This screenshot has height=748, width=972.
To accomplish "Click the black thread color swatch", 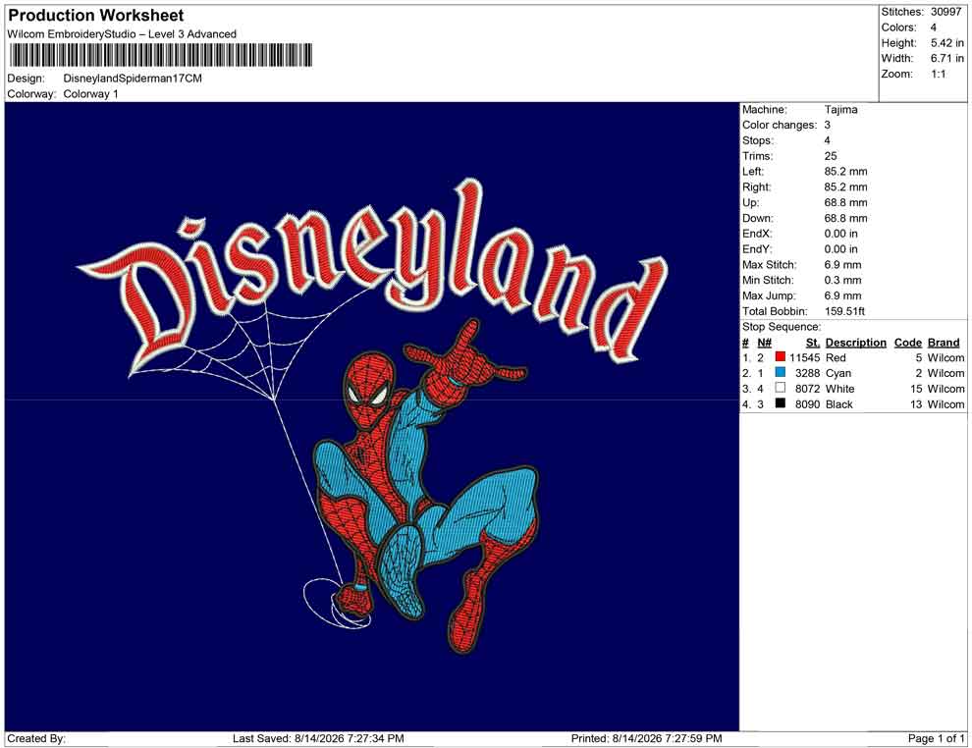I will coord(781,403).
